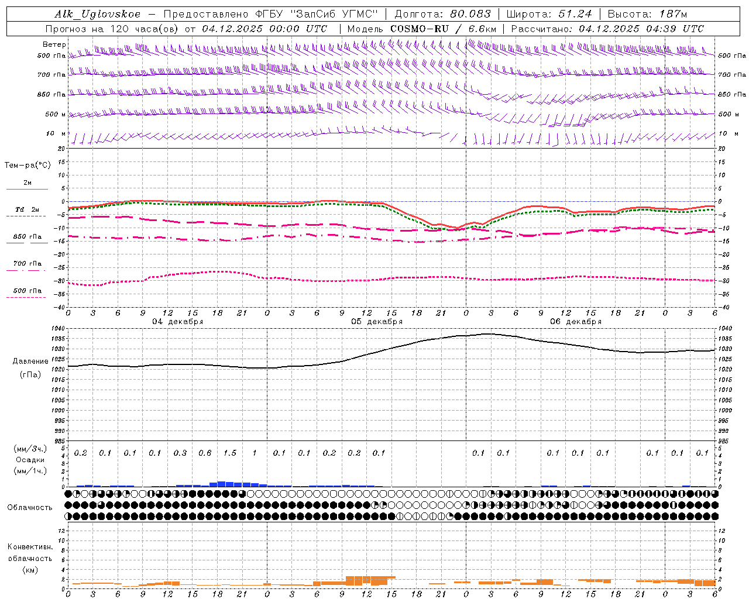Click the 500 м wind level label on left
749x599 pixels.
point(56,114)
